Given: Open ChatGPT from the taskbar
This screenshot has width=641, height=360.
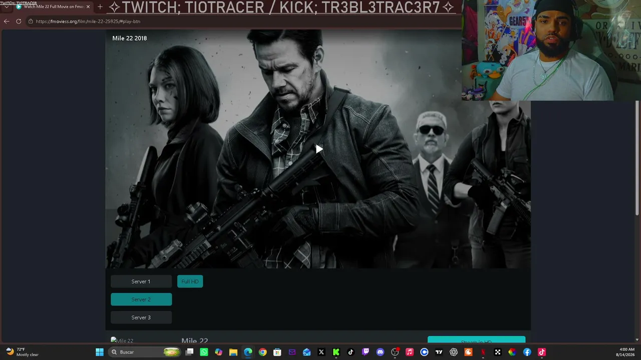Looking at the screenshot, I should coord(453,352).
